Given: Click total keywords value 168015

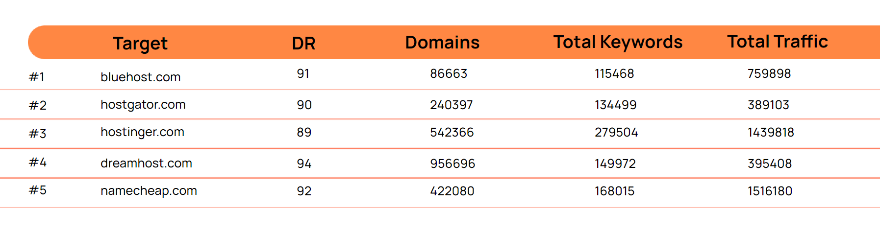Looking at the screenshot, I should pos(614,191).
